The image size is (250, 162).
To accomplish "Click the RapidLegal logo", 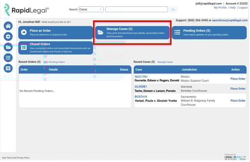I will click(x=27, y=10).
